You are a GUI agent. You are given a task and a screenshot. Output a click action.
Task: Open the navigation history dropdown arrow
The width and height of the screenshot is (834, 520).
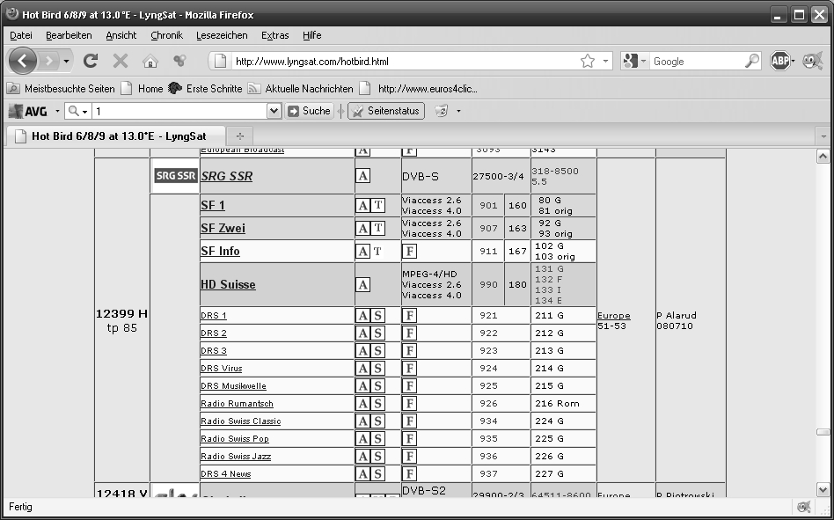click(66, 61)
